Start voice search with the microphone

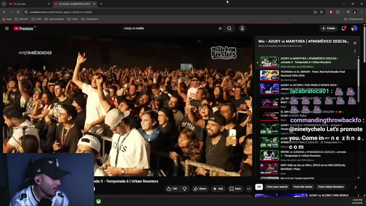242,28
